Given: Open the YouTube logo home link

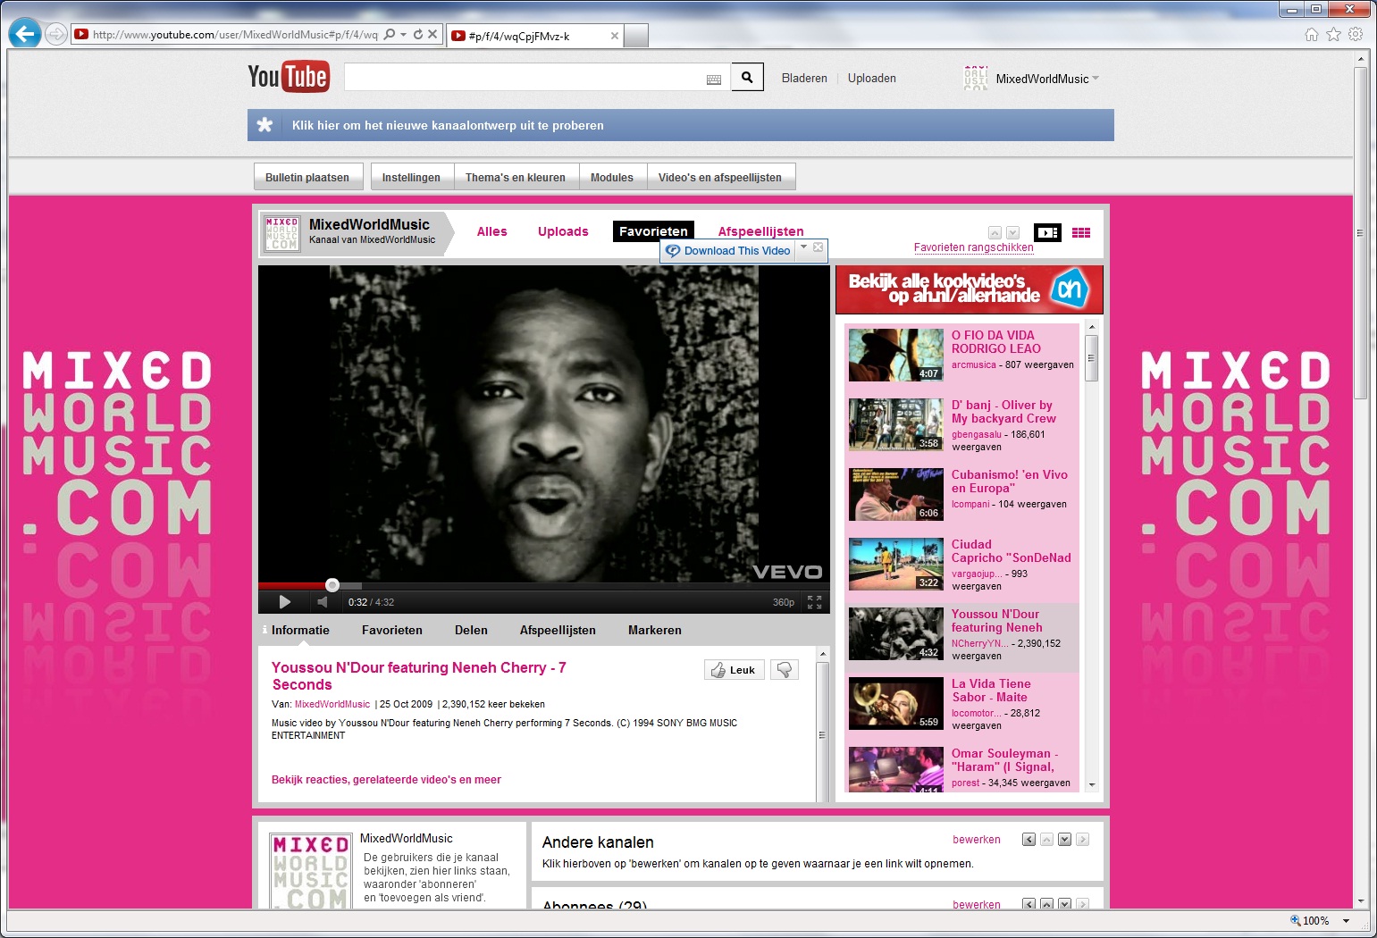Looking at the screenshot, I should pyautogui.click(x=289, y=77).
